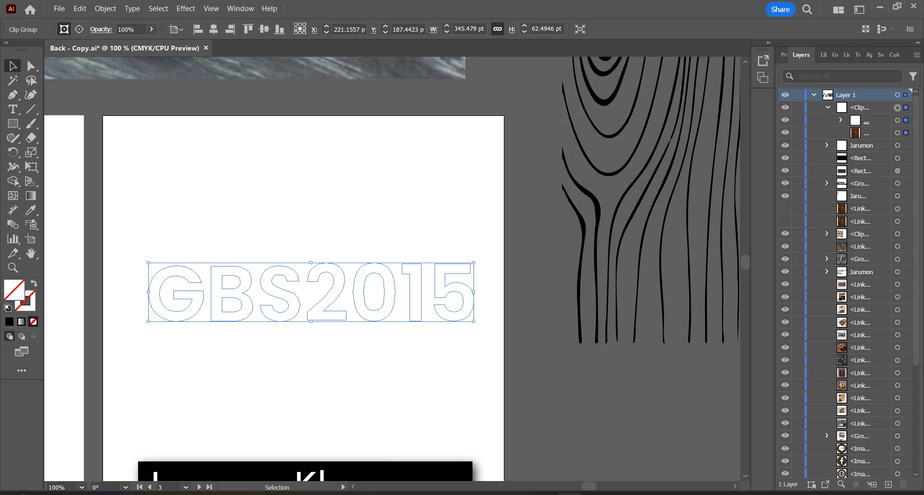Select the Eraser tool
This screenshot has height=495, width=924.
(31, 138)
